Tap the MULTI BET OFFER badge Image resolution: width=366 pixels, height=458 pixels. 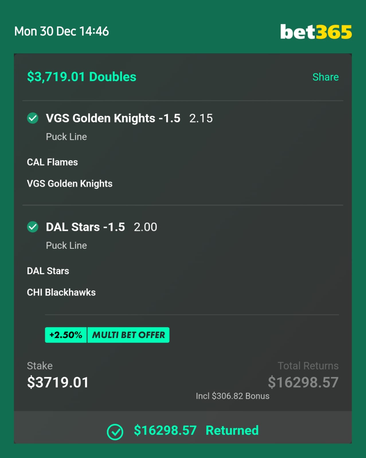click(x=128, y=335)
